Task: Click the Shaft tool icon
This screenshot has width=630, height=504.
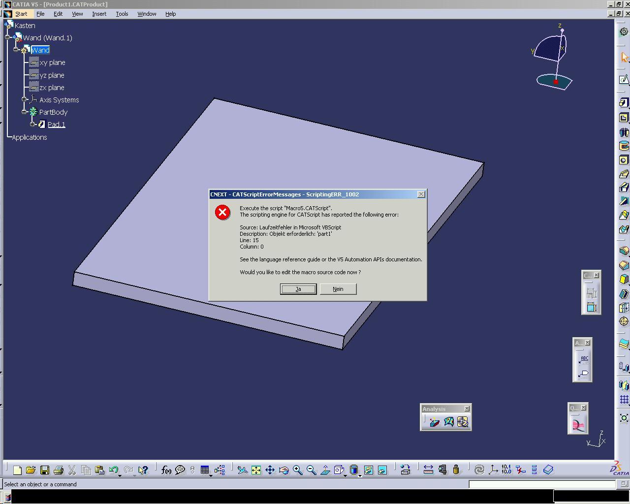Action: pyautogui.click(x=624, y=132)
